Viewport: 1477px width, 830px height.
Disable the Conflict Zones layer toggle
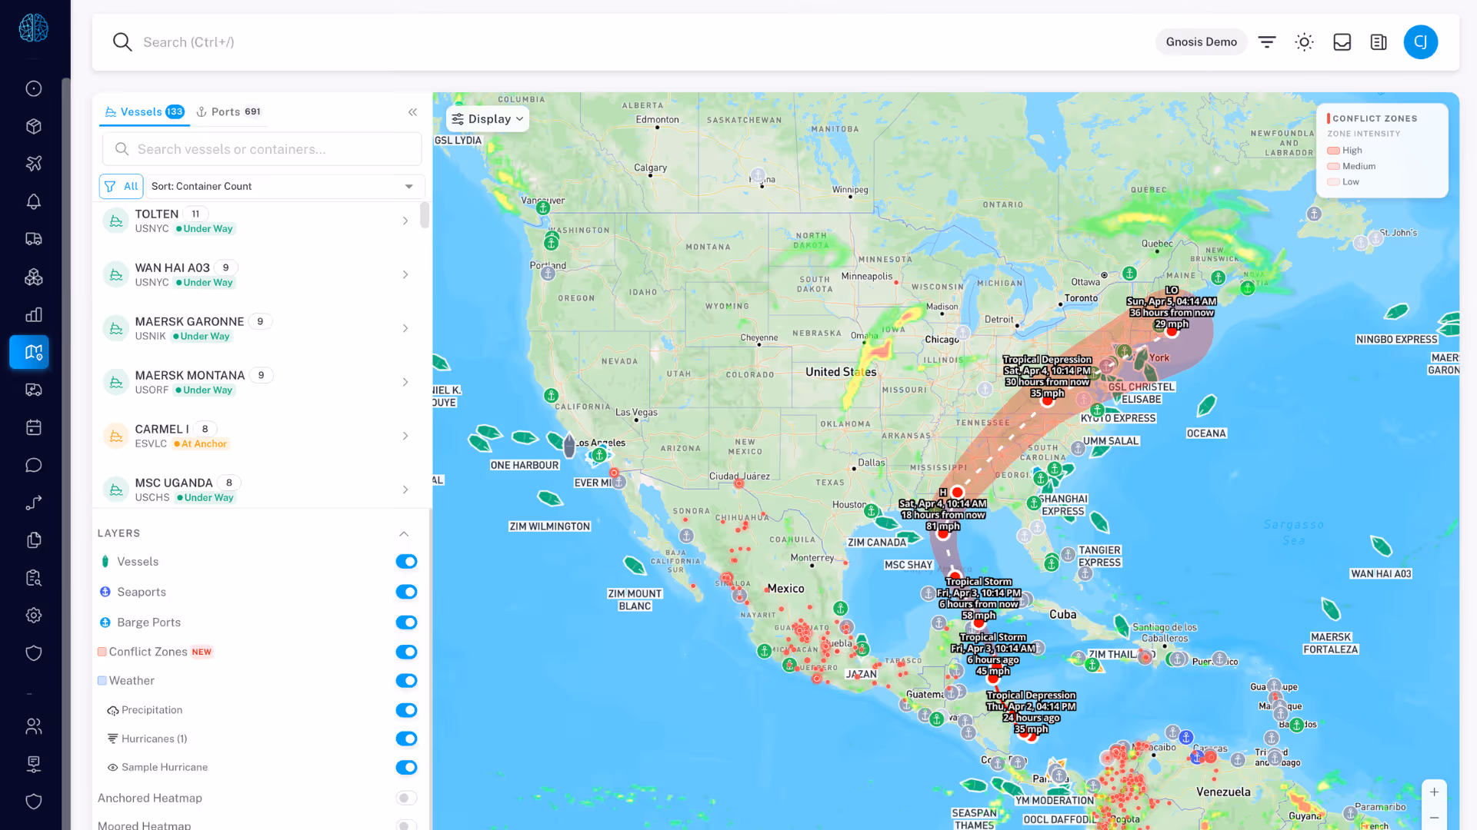[x=406, y=652]
